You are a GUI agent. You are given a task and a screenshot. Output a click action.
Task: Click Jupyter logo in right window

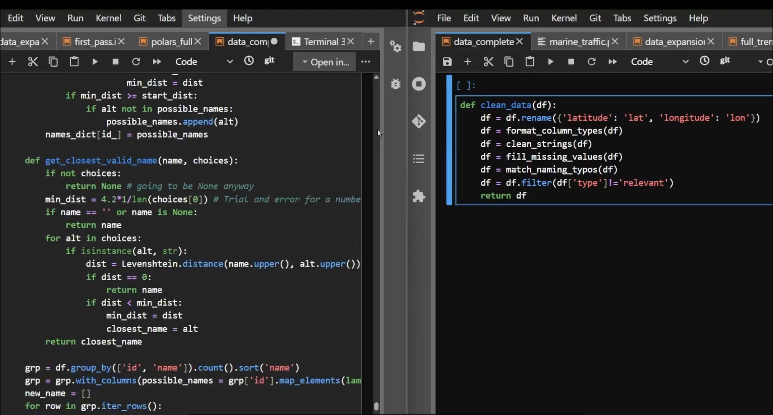[419, 18]
